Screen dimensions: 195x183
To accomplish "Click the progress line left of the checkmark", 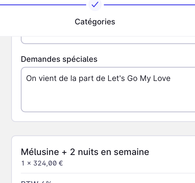I will click(x=43, y=5).
